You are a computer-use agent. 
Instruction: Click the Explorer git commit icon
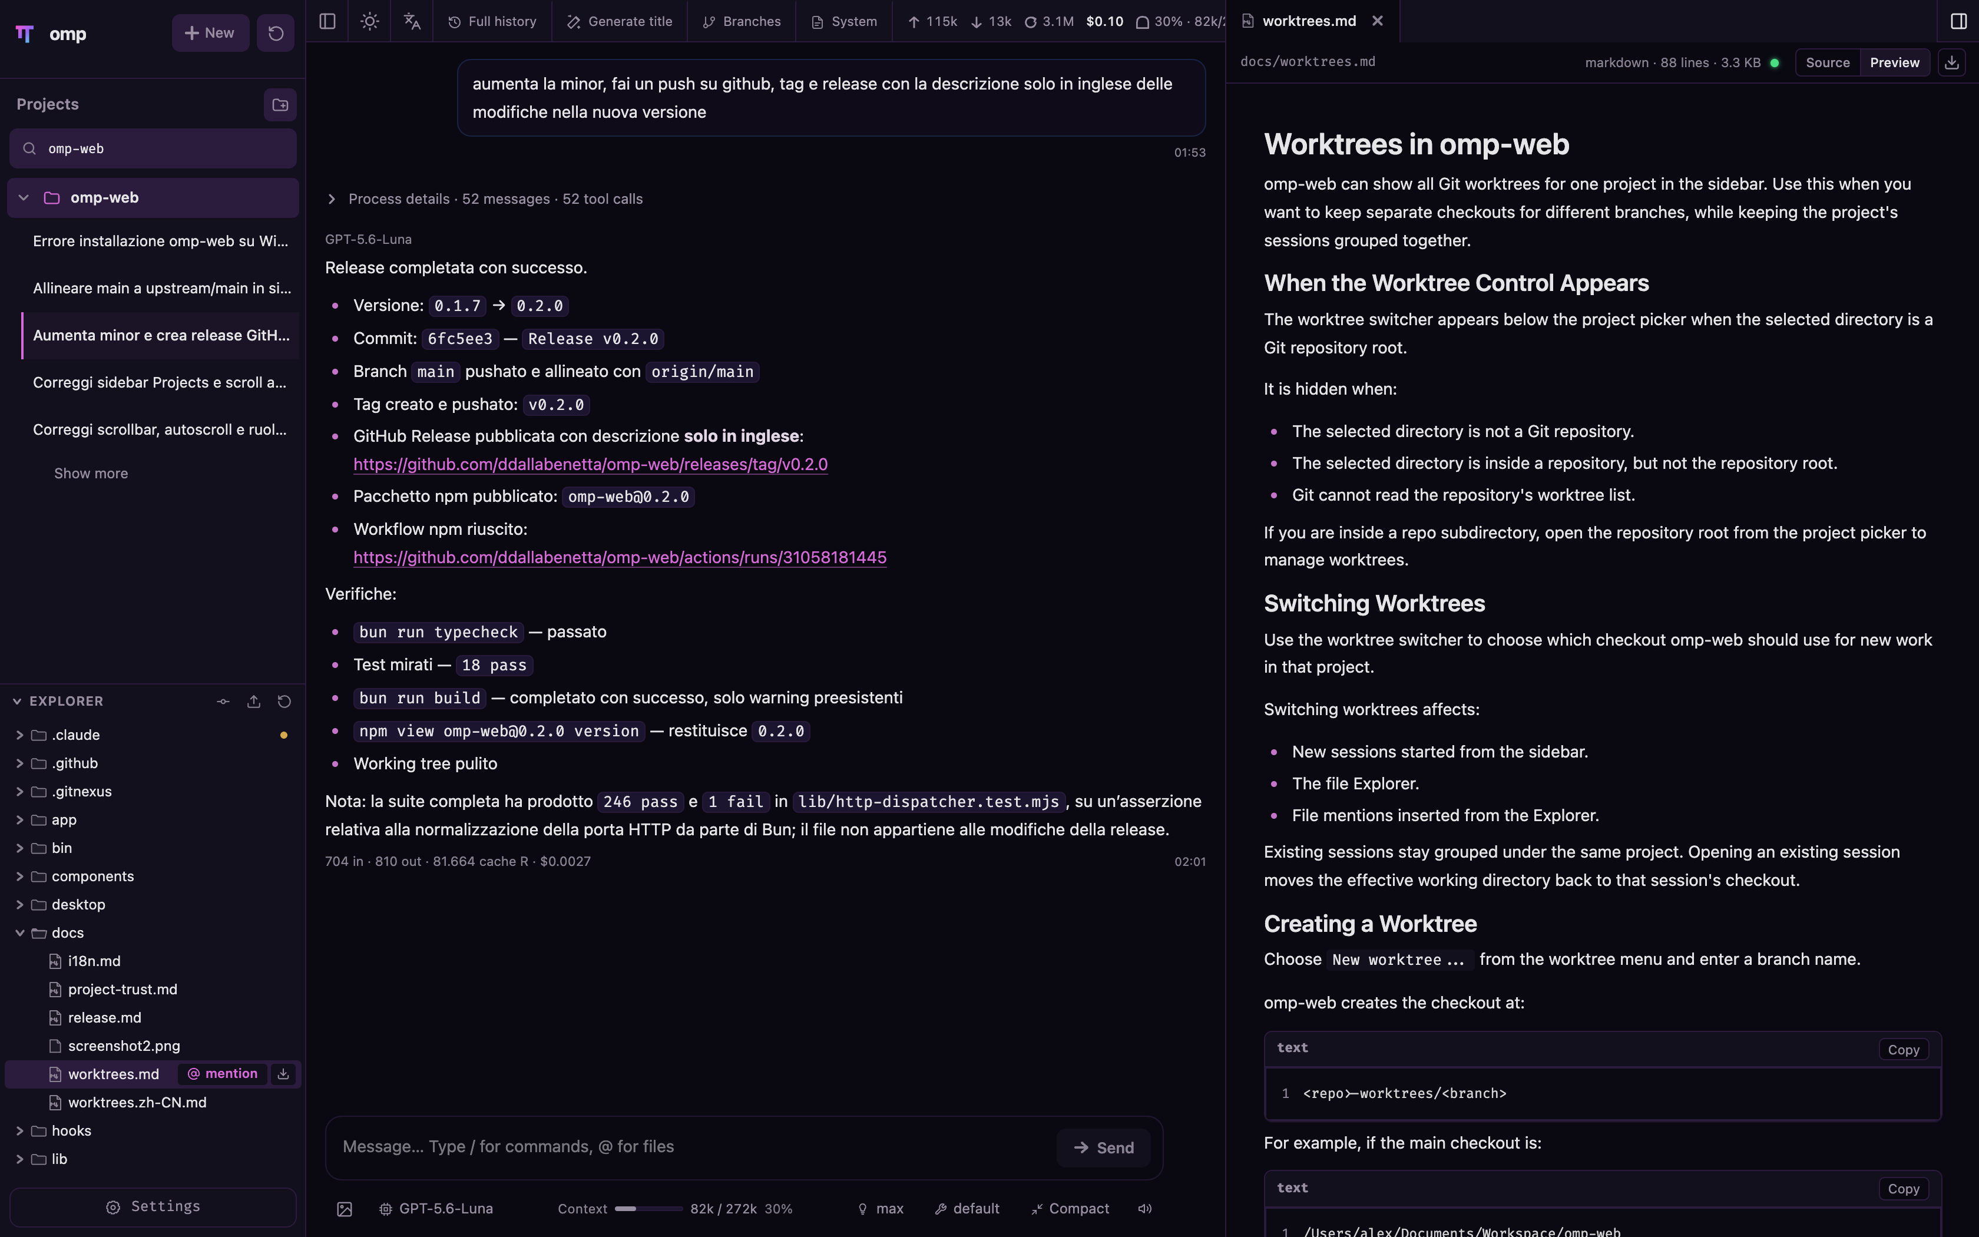[x=223, y=701]
